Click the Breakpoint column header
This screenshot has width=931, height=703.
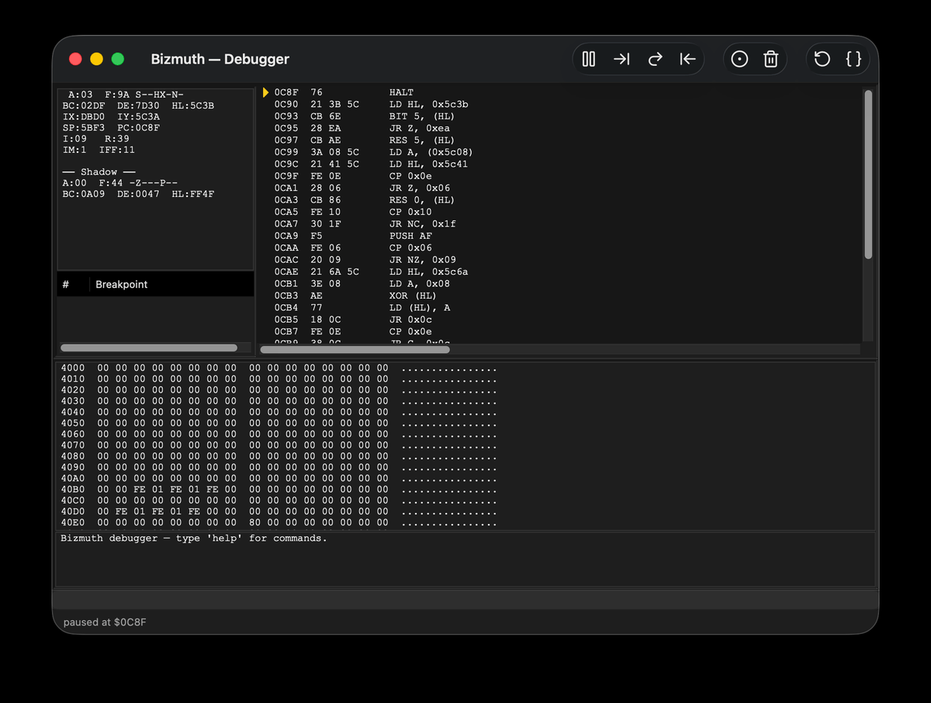pyautogui.click(x=122, y=285)
